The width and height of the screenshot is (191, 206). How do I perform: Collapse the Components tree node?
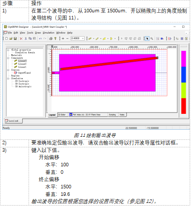(8, 58)
